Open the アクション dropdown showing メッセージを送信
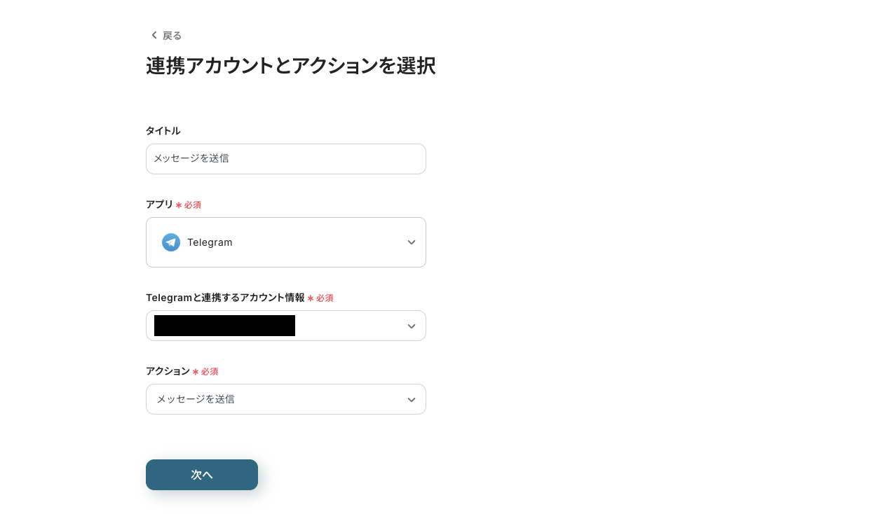 click(x=286, y=399)
